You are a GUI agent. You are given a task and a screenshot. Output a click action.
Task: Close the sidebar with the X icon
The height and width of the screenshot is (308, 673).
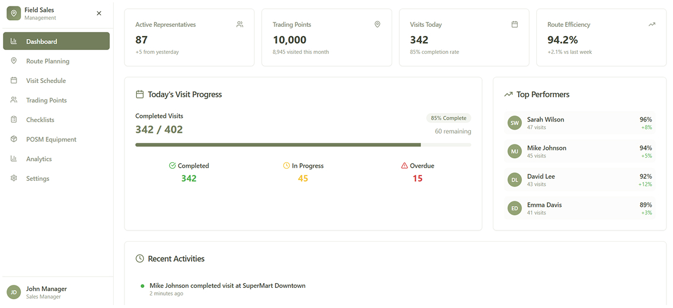point(99,14)
